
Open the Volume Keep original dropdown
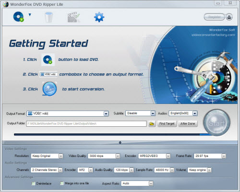pos(200,170)
